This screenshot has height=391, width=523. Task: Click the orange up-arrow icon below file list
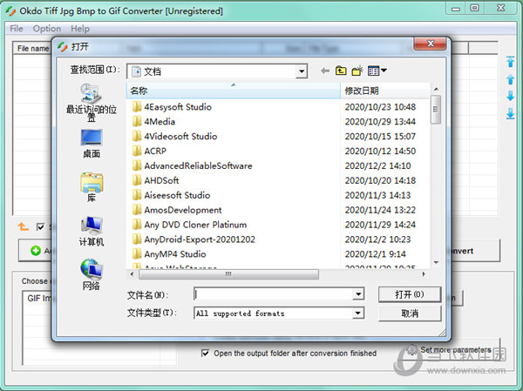click(23, 226)
